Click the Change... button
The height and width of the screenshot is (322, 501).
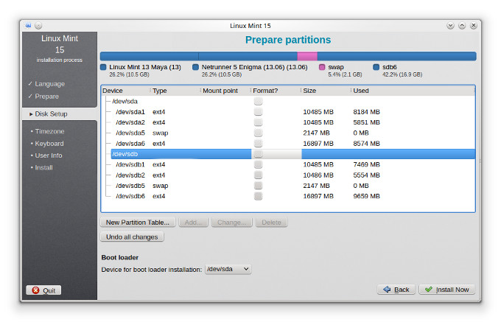click(231, 223)
